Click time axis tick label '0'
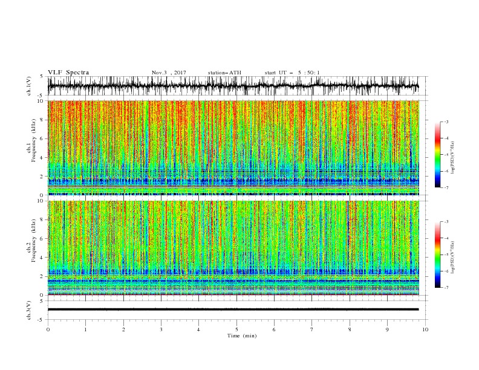This screenshot has width=479, height=370. pos(48,329)
